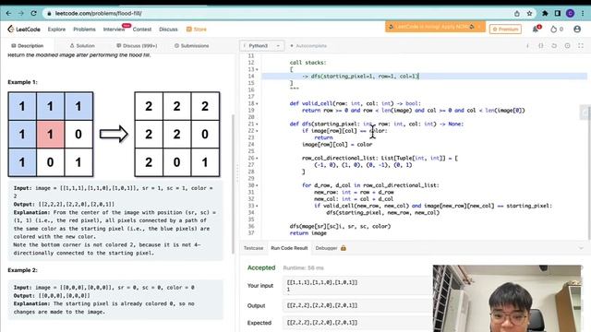
Task: Click the Your input value box
Action: pyautogui.click(x=357, y=286)
